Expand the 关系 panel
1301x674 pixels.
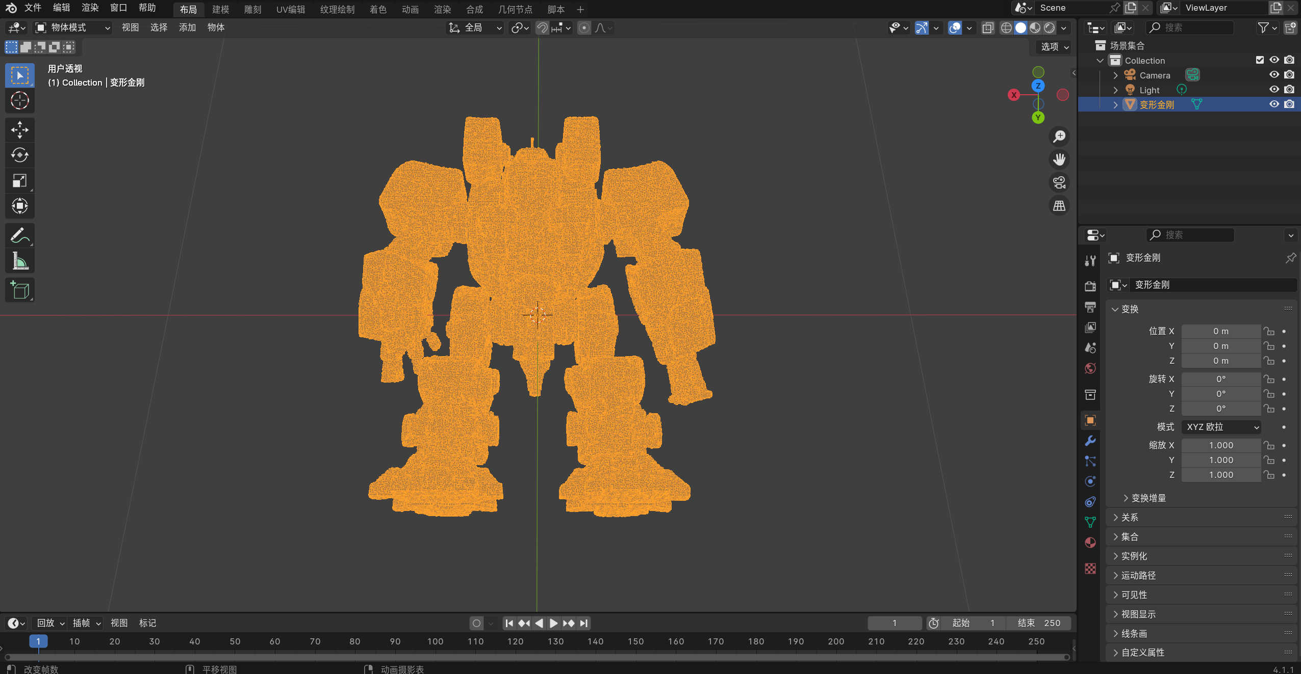1115,518
